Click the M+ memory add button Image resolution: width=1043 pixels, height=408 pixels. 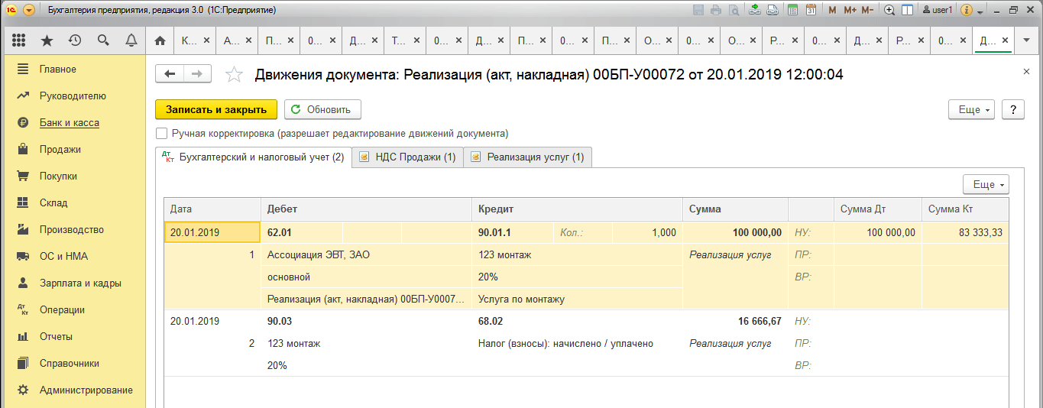pos(850,10)
